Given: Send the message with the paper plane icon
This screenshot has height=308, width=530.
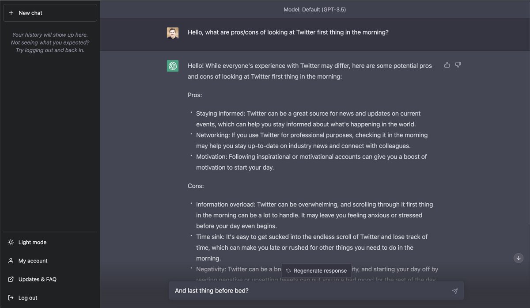Looking at the screenshot, I should (x=454, y=291).
